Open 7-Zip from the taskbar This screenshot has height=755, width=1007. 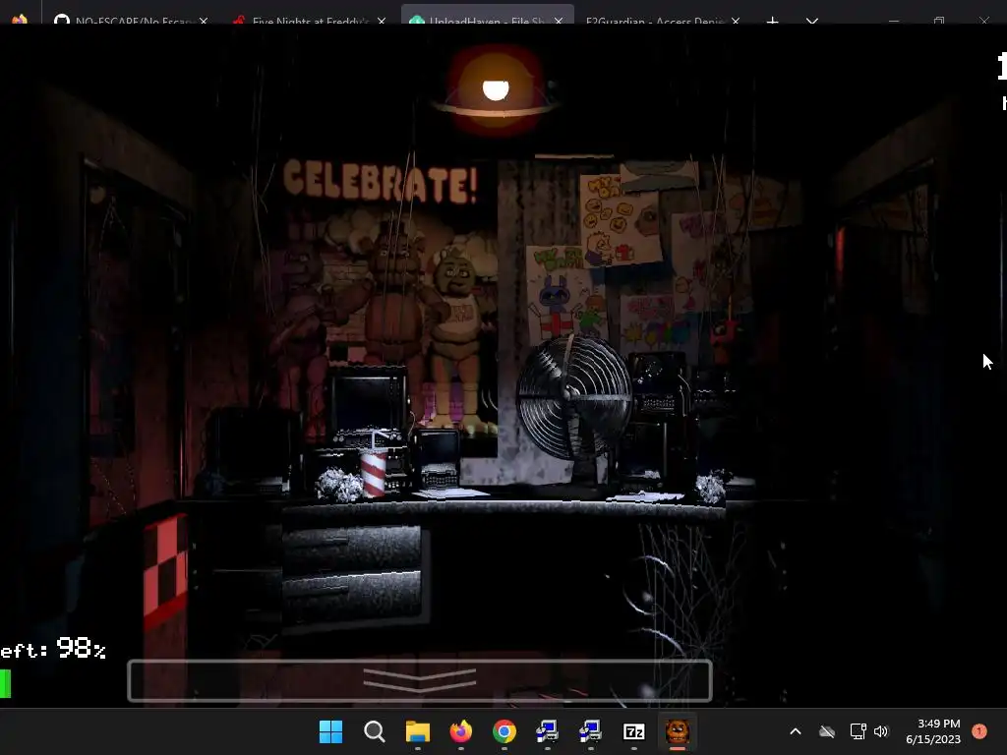tap(634, 731)
